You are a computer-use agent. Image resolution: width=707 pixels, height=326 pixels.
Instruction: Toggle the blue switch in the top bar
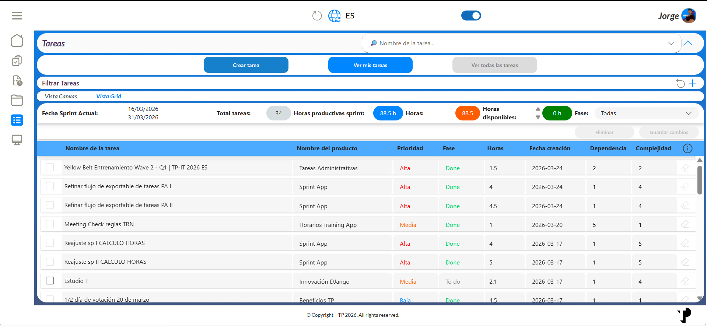point(471,15)
